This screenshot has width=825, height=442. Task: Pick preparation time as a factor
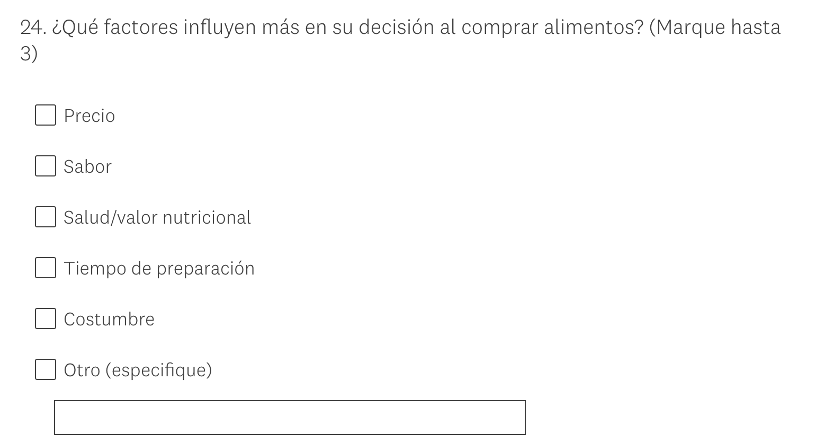coord(46,268)
